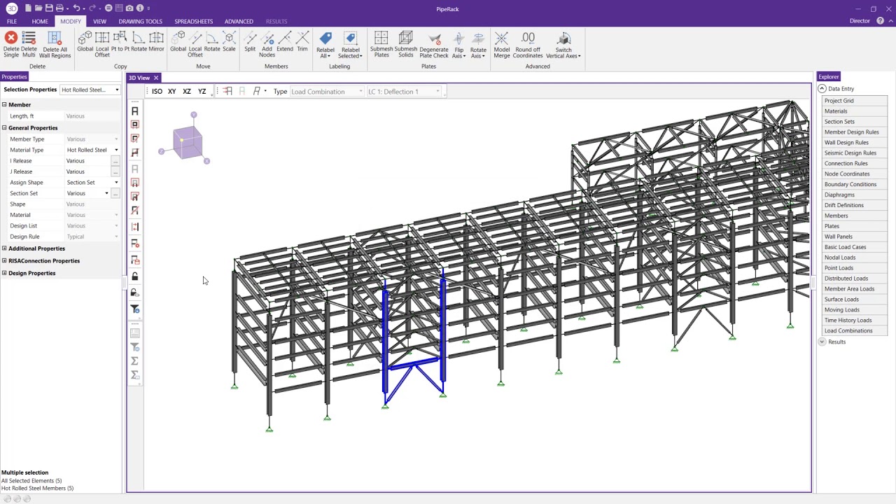Use the Mirror copy tool
896x504 pixels.
[156, 42]
